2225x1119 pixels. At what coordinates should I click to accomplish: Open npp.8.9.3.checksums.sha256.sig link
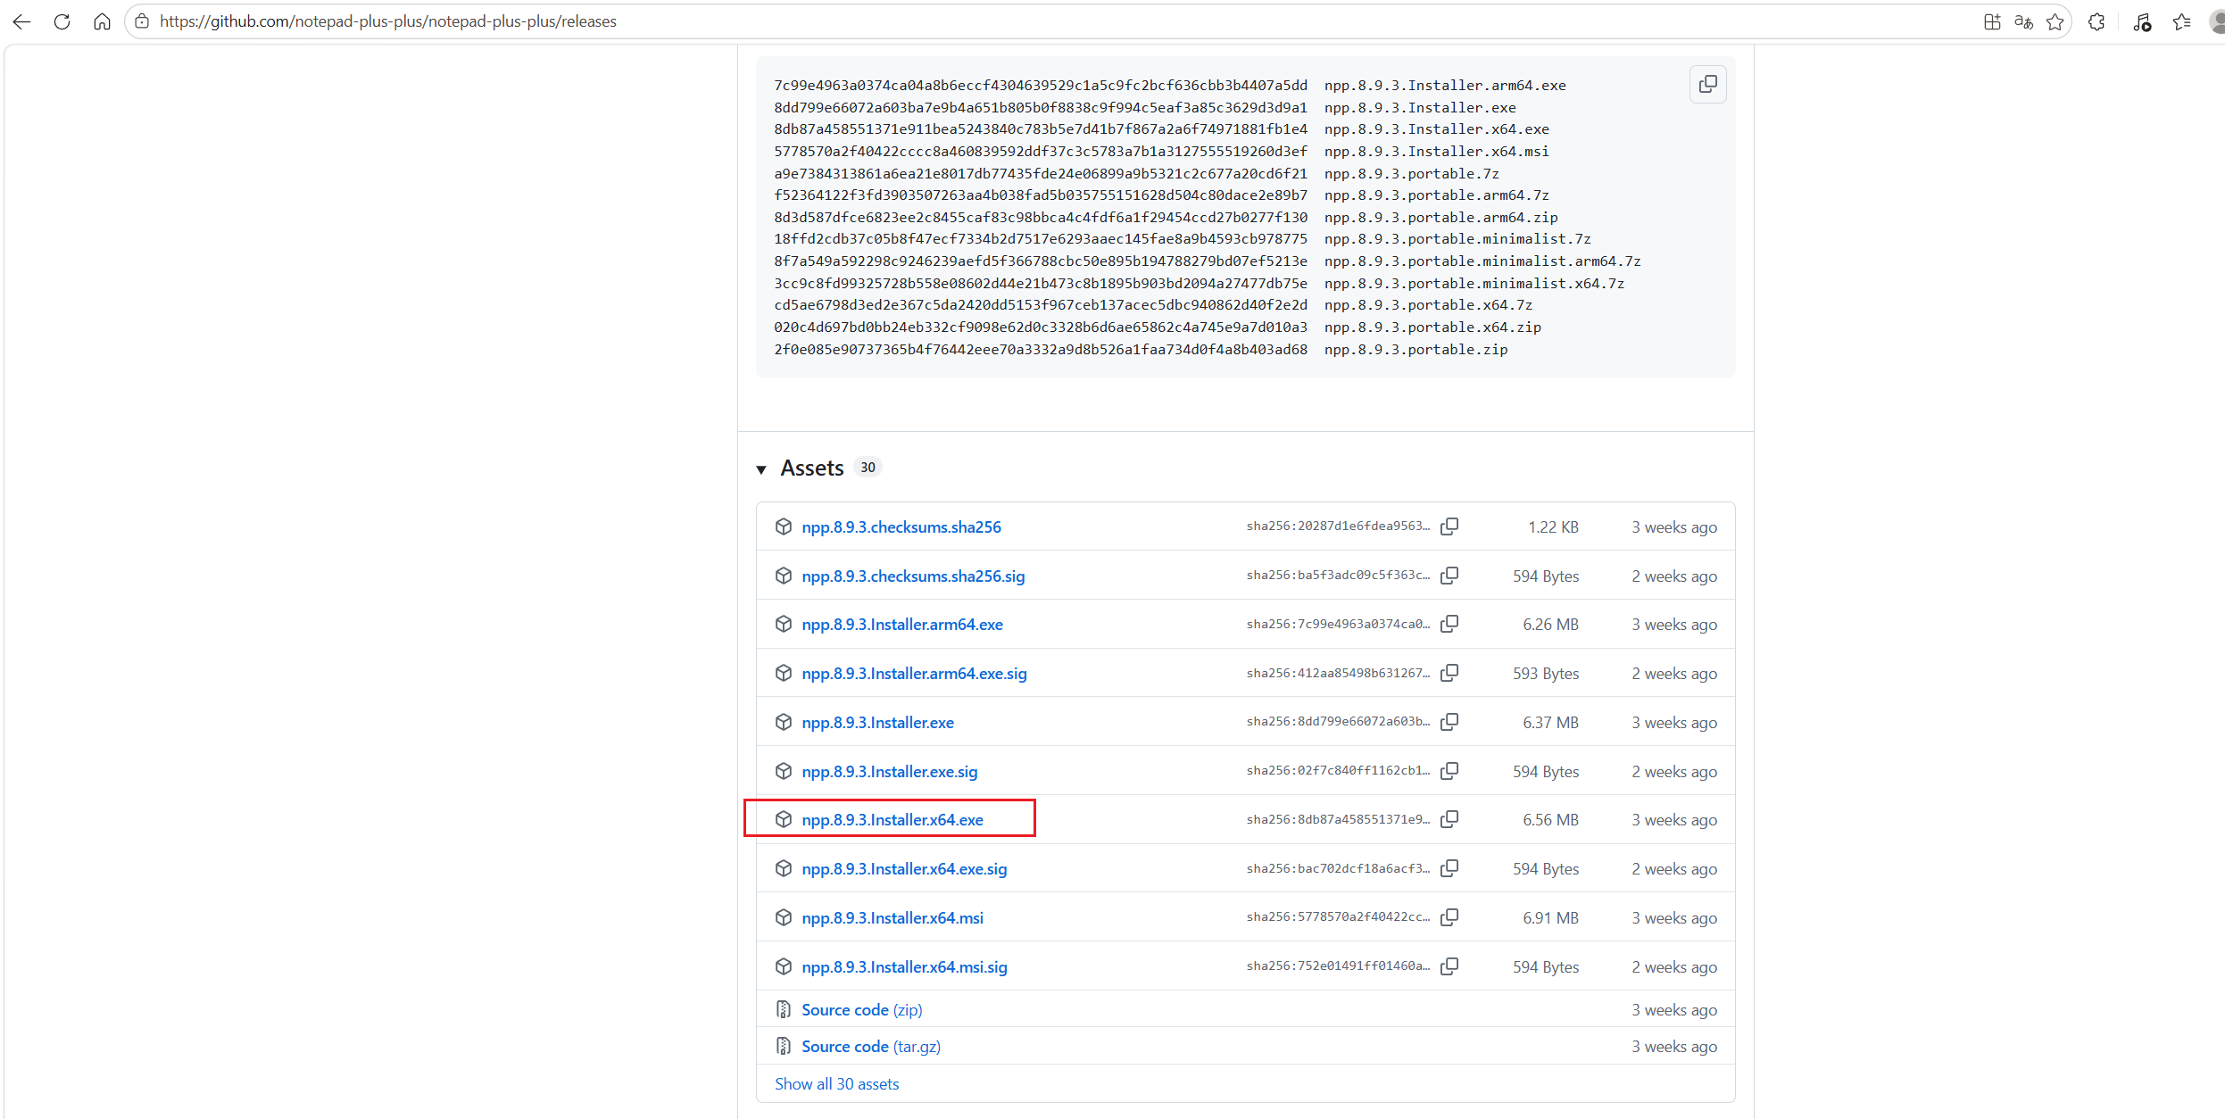[912, 576]
